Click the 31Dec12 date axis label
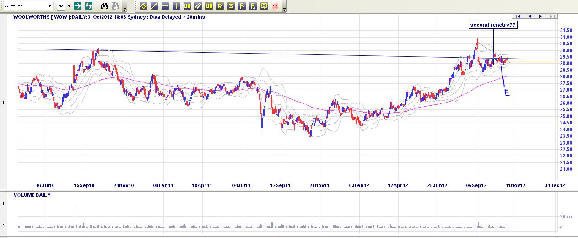The image size is (578, 238). coord(555,185)
